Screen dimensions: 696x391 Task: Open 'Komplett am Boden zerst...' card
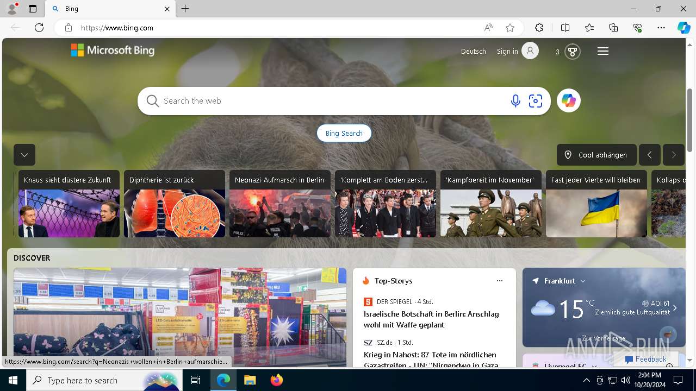point(386,204)
